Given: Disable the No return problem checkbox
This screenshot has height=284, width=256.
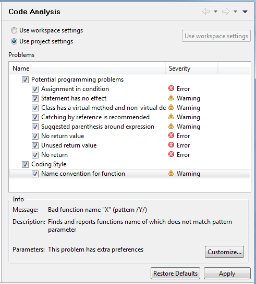Looking at the screenshot, I should [35, 155].
